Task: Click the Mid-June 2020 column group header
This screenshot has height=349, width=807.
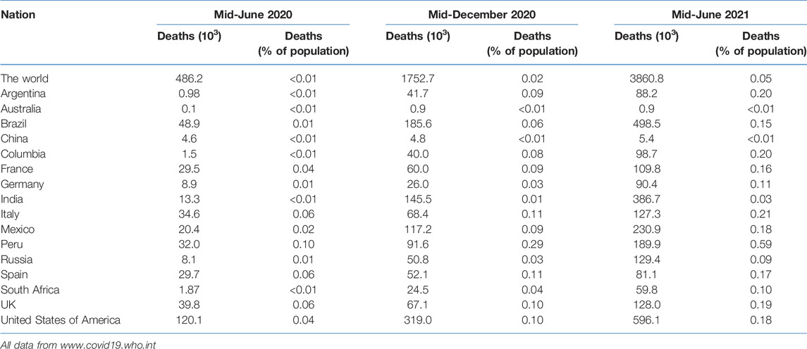Action: click(x=253, y=15)
